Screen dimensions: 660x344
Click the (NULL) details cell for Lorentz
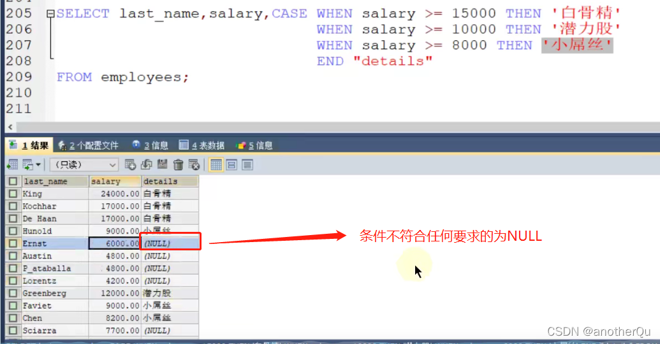[170, 280]
